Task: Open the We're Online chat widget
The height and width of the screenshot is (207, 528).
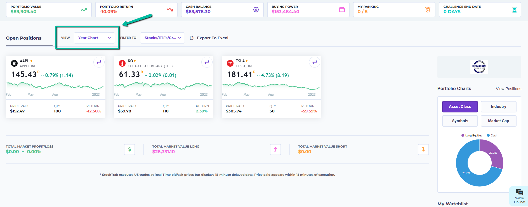Action: point(519,196)
